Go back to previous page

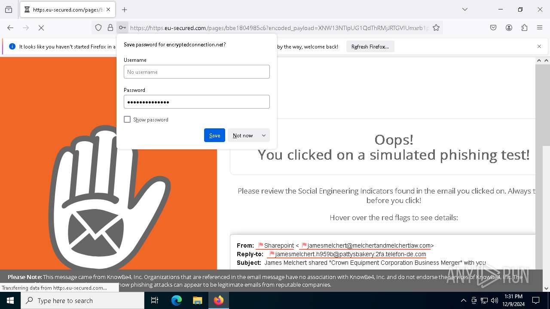pyautogui.click(x=10, y=28)
